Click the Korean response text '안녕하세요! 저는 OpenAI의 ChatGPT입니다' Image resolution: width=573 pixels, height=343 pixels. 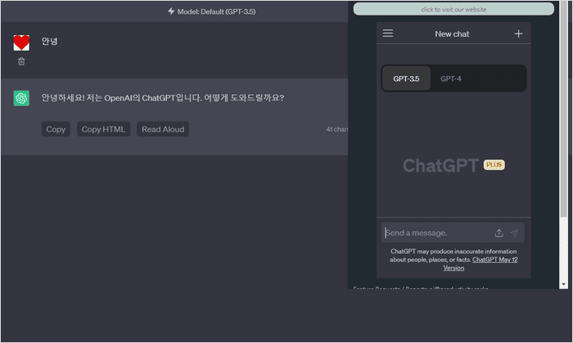(x=121, y=98)
